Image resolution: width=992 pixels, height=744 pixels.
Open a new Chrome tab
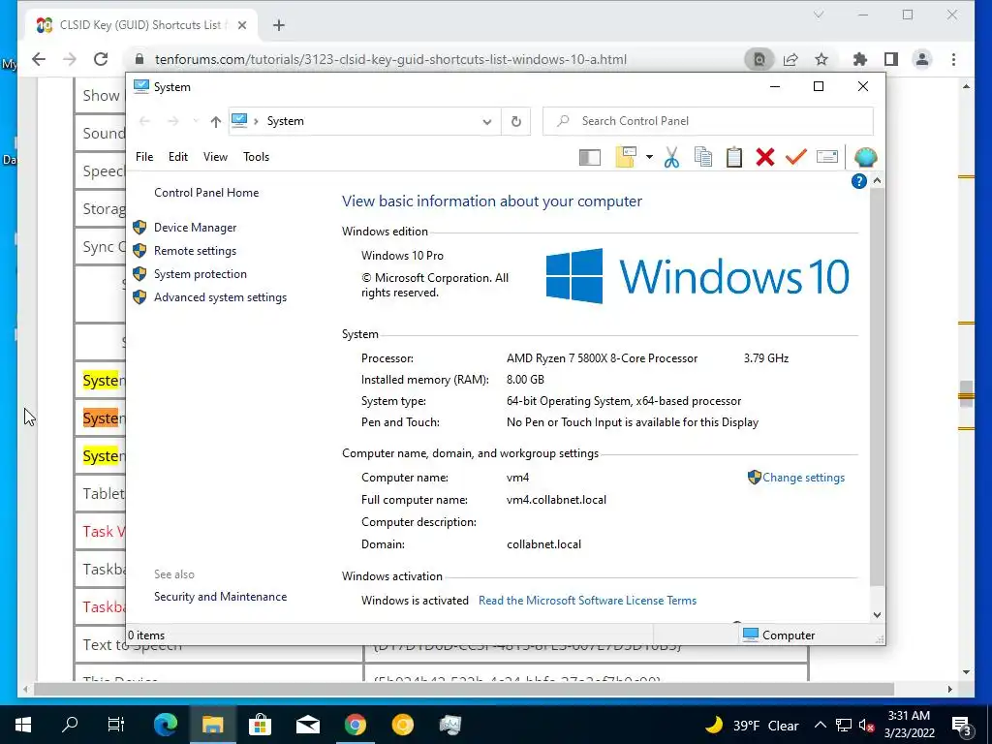pyautogui.click(x=279, y=25)
